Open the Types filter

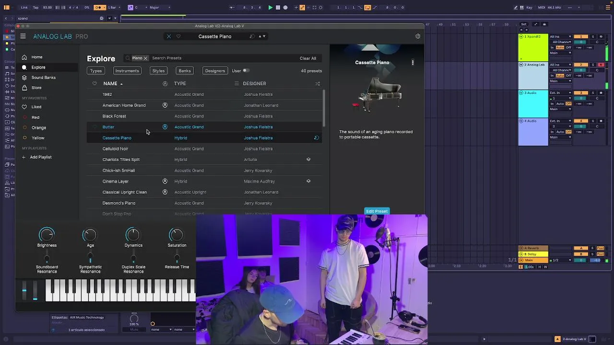coord(96,71)
